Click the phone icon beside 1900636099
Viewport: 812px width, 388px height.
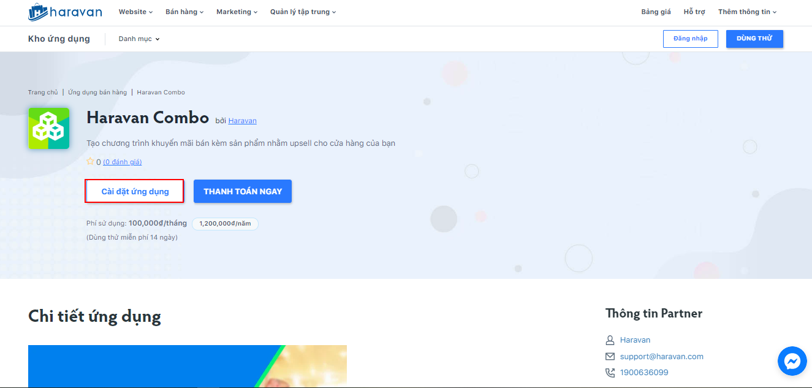610,372
